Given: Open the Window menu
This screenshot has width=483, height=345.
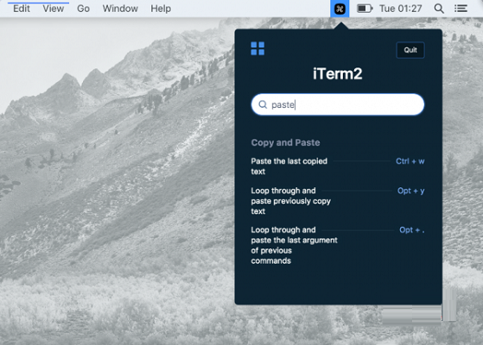Looking at the screenshot, I should 120,9.
